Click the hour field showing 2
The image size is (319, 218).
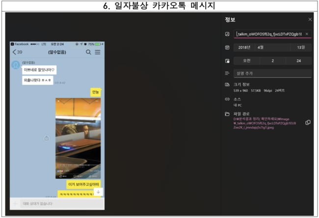[x=273, y=61]
